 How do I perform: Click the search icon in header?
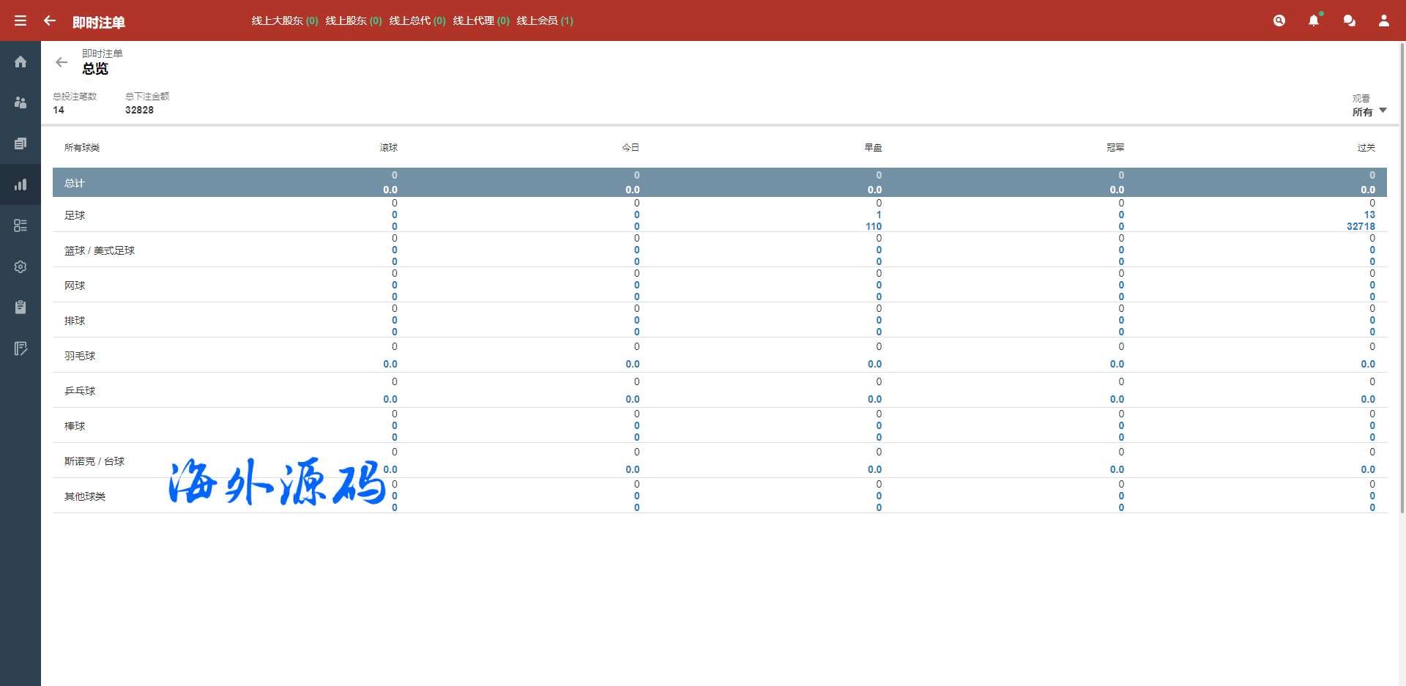pyautogui.click(x=1279, y=20)
